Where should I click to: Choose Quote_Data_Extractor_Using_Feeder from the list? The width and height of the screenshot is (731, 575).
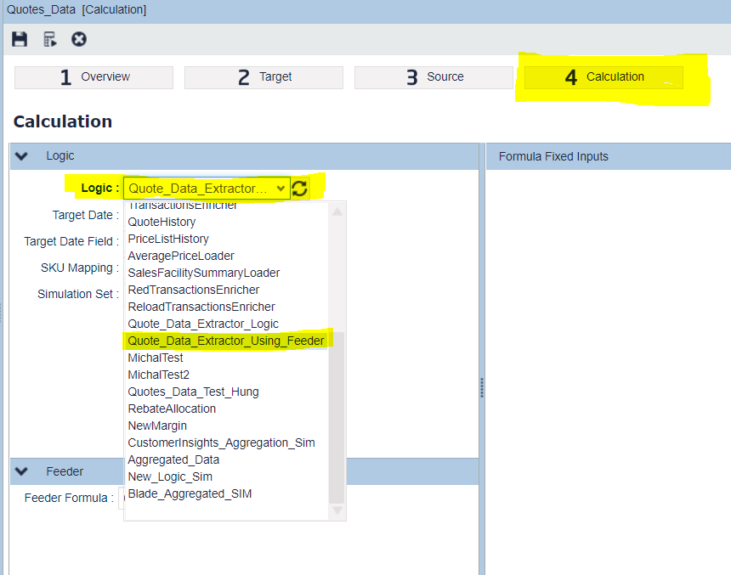(226, 341)
